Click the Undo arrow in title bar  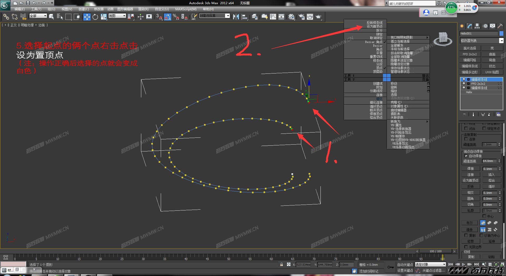tap(34, 3)
